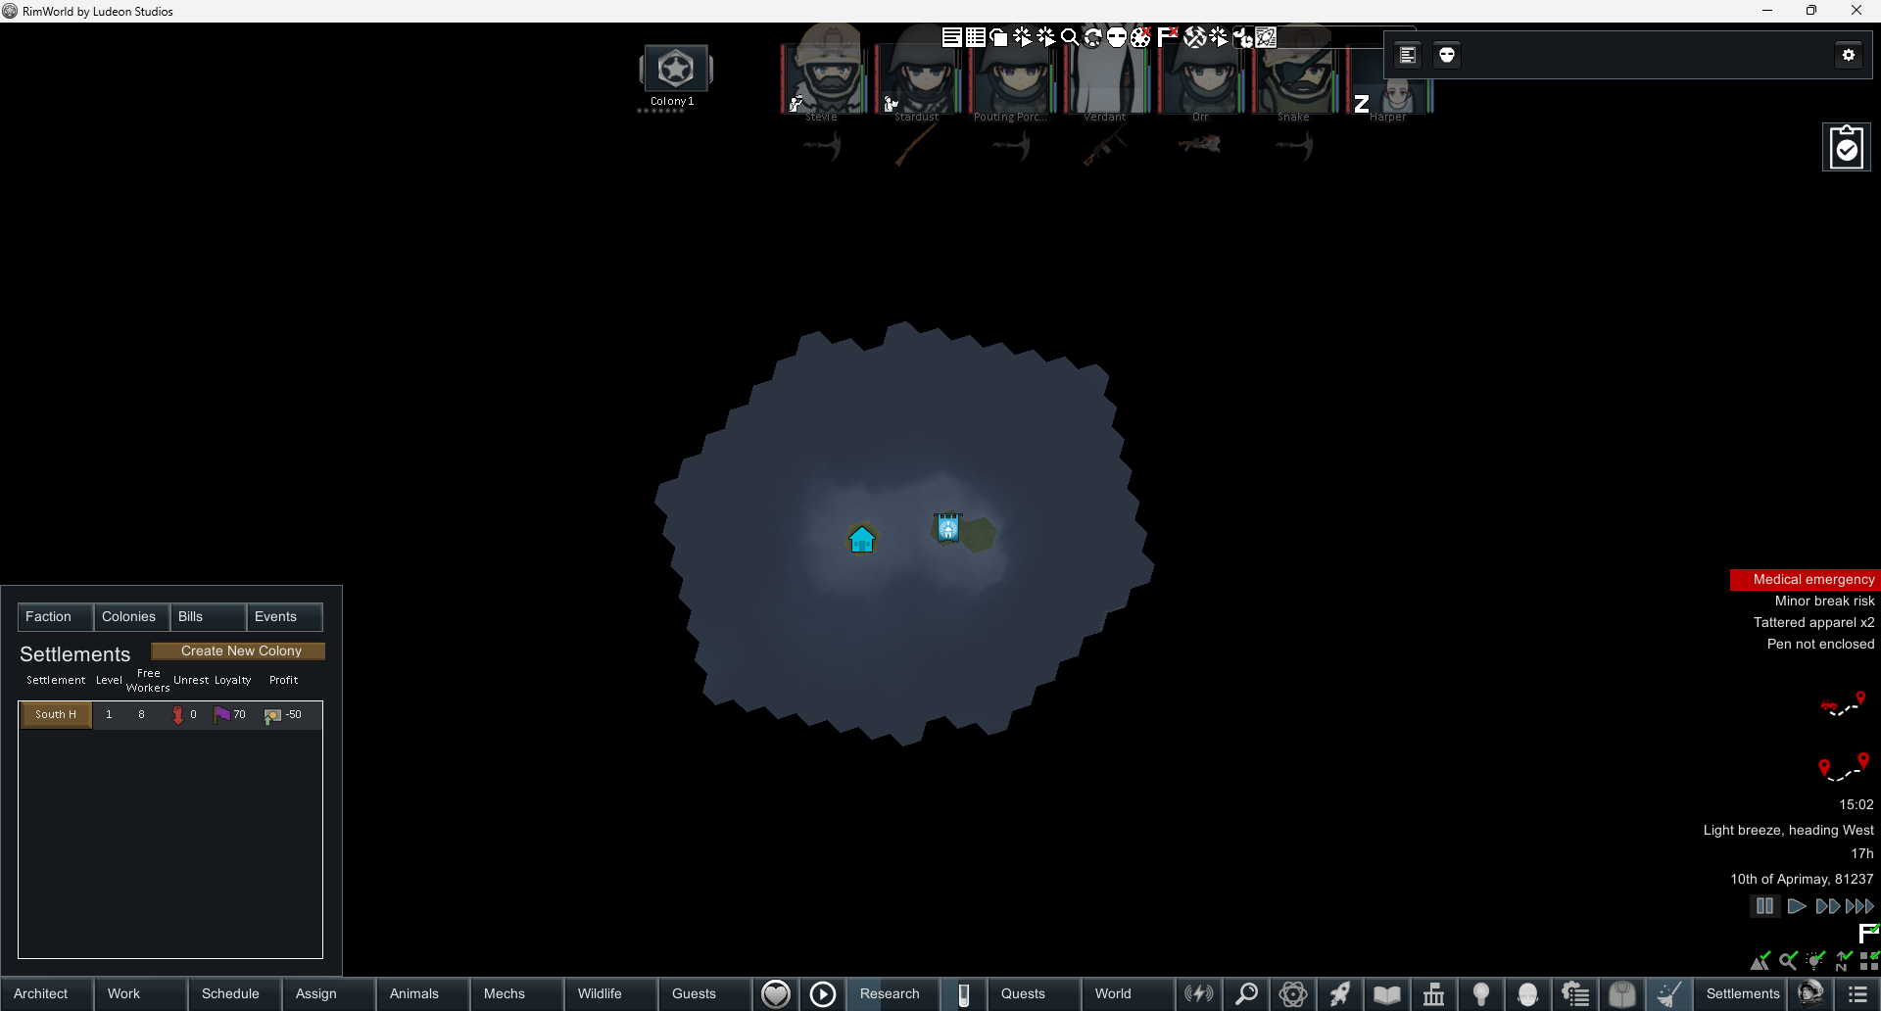The height and width of the screenshot is (1011, 1881).
Task: Open the Architect menu
Action: point(47,993)
